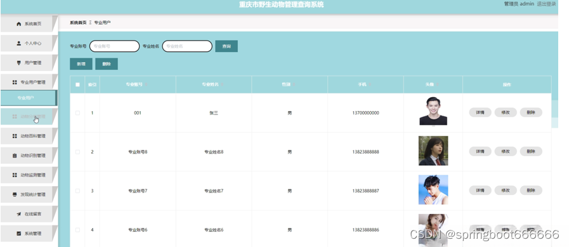Click the 索引 column header

pos(92,84)
